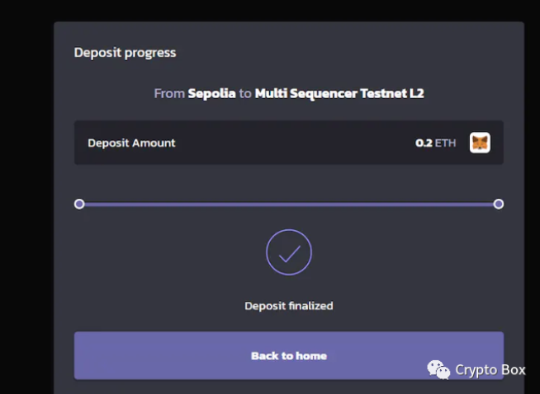Click Multi Sequencer Testnet L2 name

click(339, 93)
